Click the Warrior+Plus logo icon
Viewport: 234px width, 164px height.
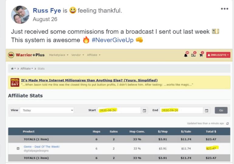[11, 55]
